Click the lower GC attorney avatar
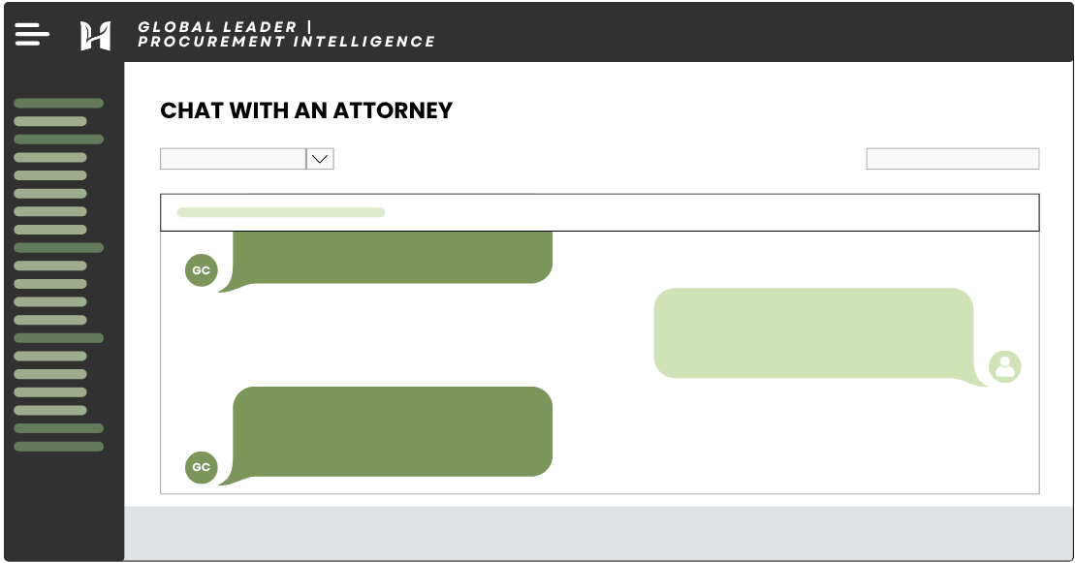The height and width of the screenshot is (563, 1075). tap(202, 467)
